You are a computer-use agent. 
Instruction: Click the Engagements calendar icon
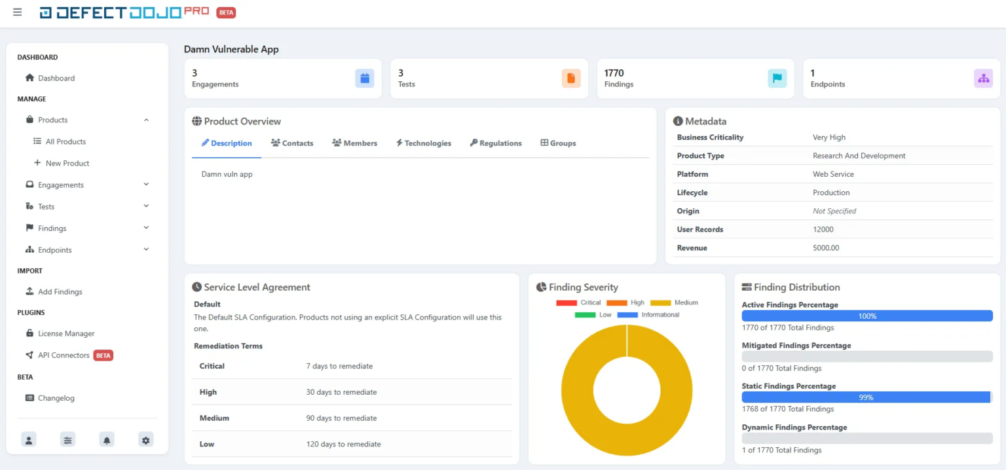tap(364, 77)
